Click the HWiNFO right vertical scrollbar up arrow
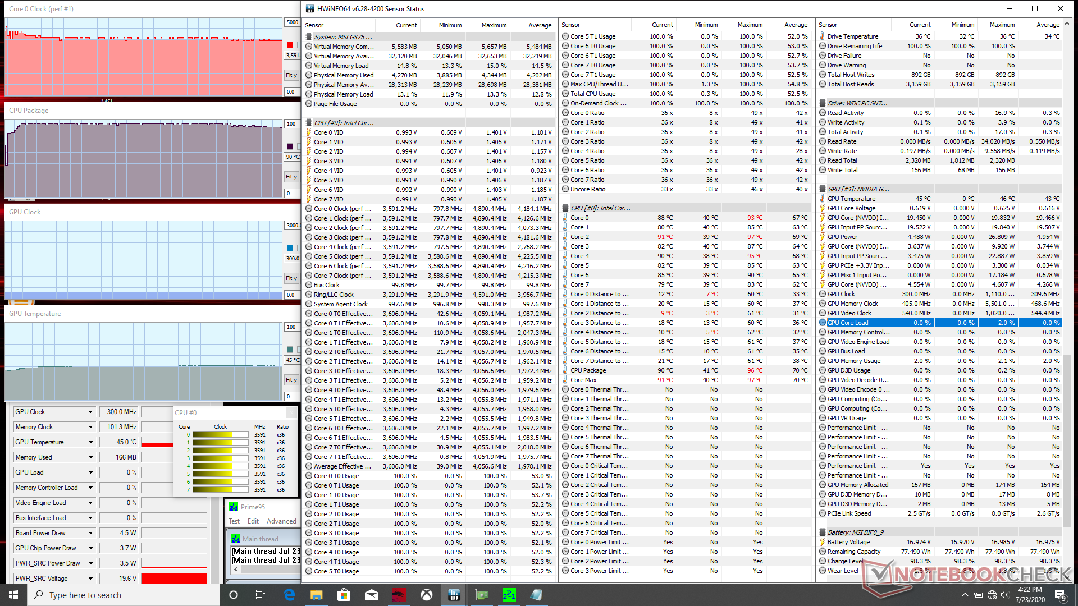 1067,24
